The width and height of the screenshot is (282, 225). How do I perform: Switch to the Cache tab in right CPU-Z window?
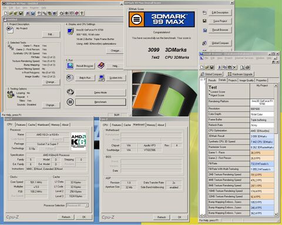[127, 125]
